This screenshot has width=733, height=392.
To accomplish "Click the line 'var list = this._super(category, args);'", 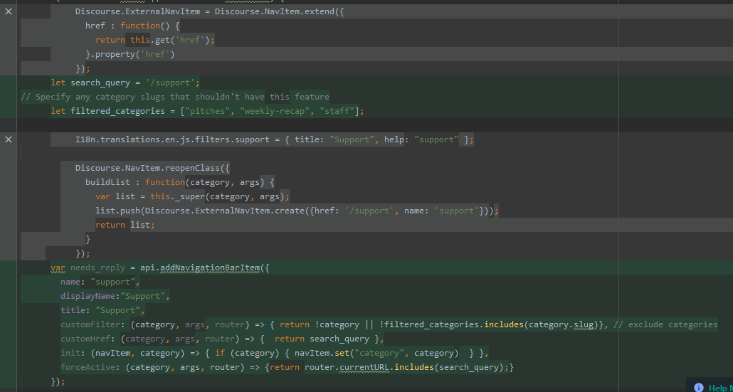I will click(x=193, y=196).
